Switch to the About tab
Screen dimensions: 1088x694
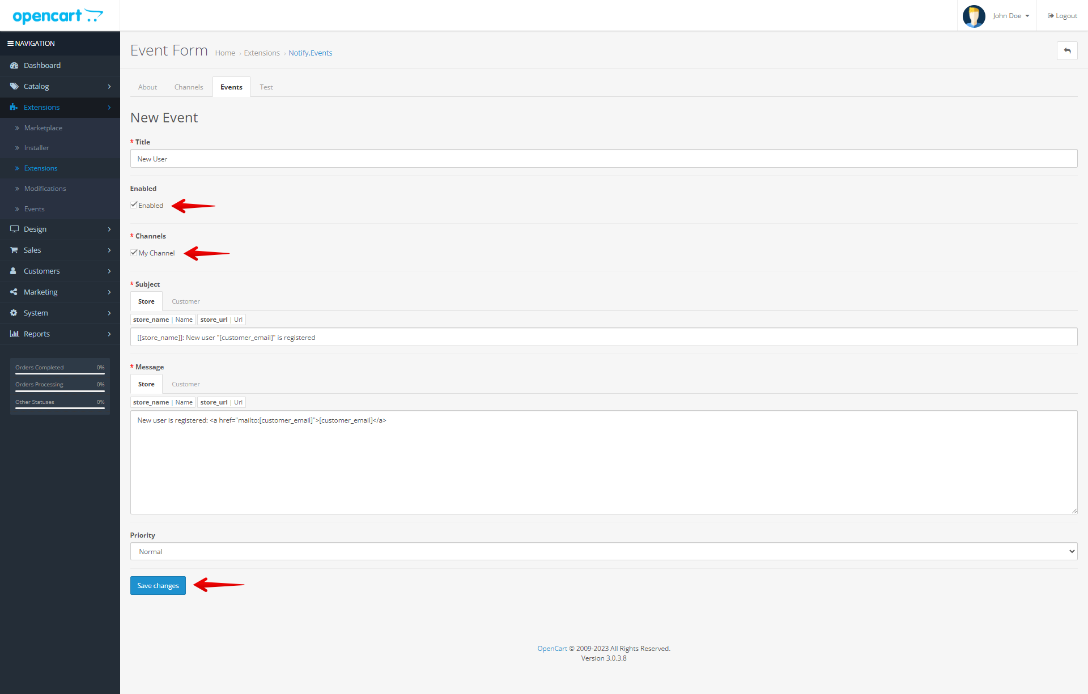(147, 87)
